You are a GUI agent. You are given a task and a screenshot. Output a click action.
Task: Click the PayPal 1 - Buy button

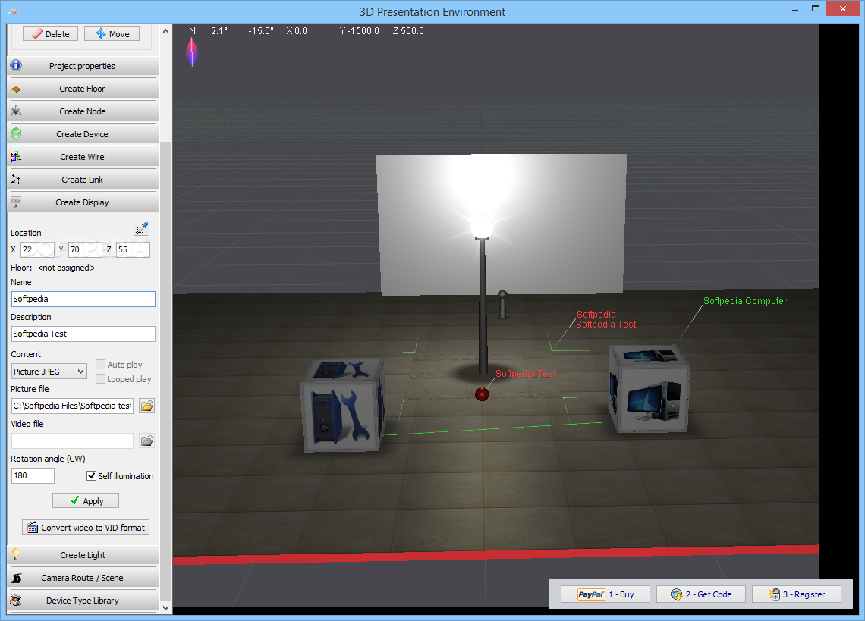coord(605,594)
